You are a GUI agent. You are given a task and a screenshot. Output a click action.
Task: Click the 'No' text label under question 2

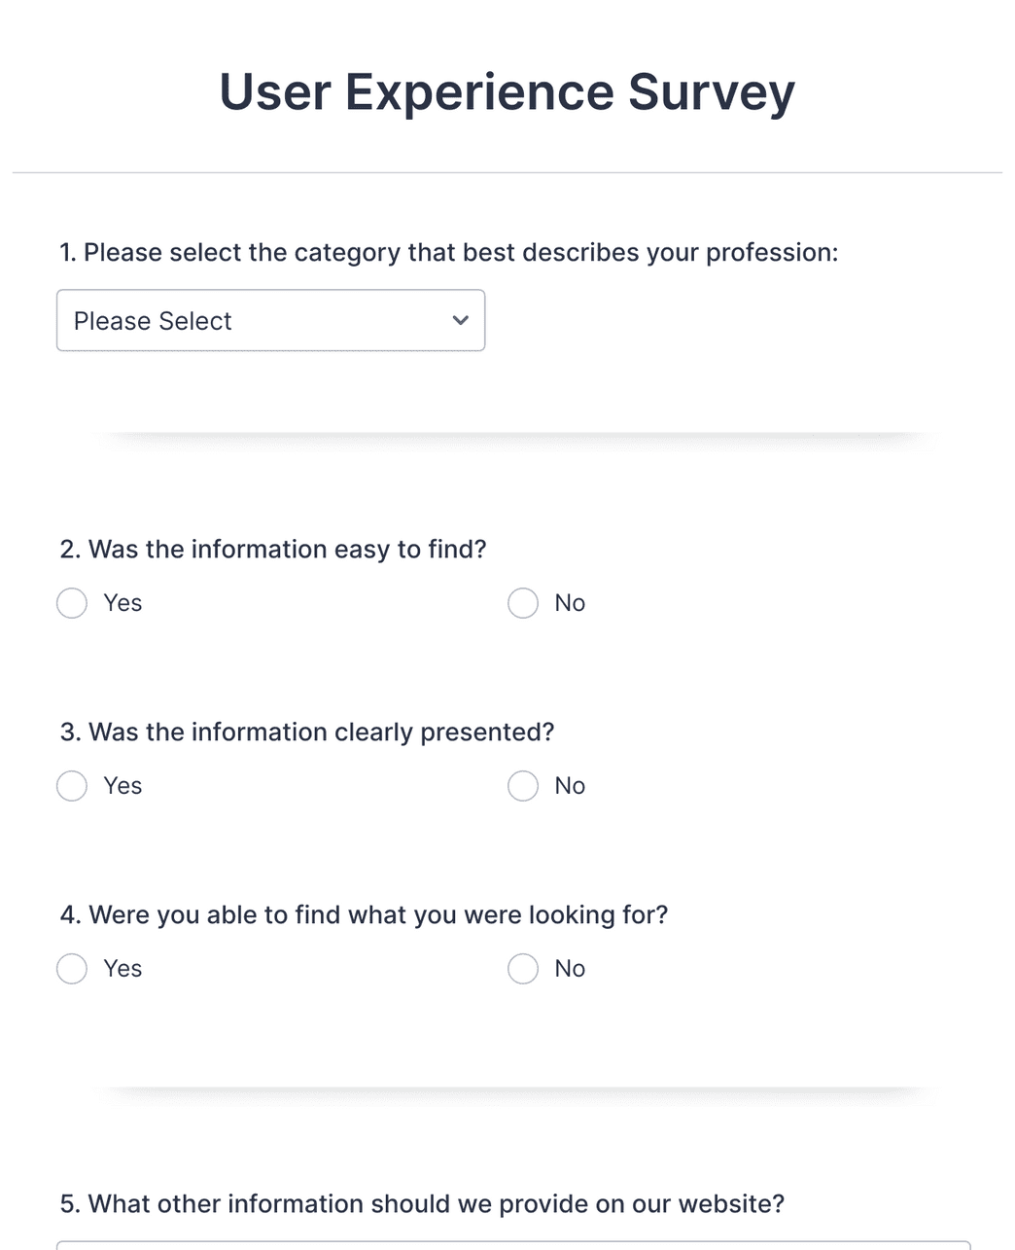click(x=570, y=603)
